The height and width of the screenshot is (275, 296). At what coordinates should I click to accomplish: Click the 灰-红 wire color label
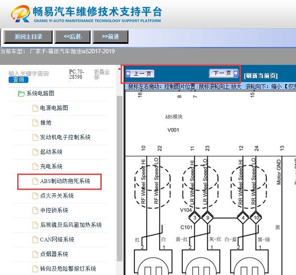coord(215,239)
